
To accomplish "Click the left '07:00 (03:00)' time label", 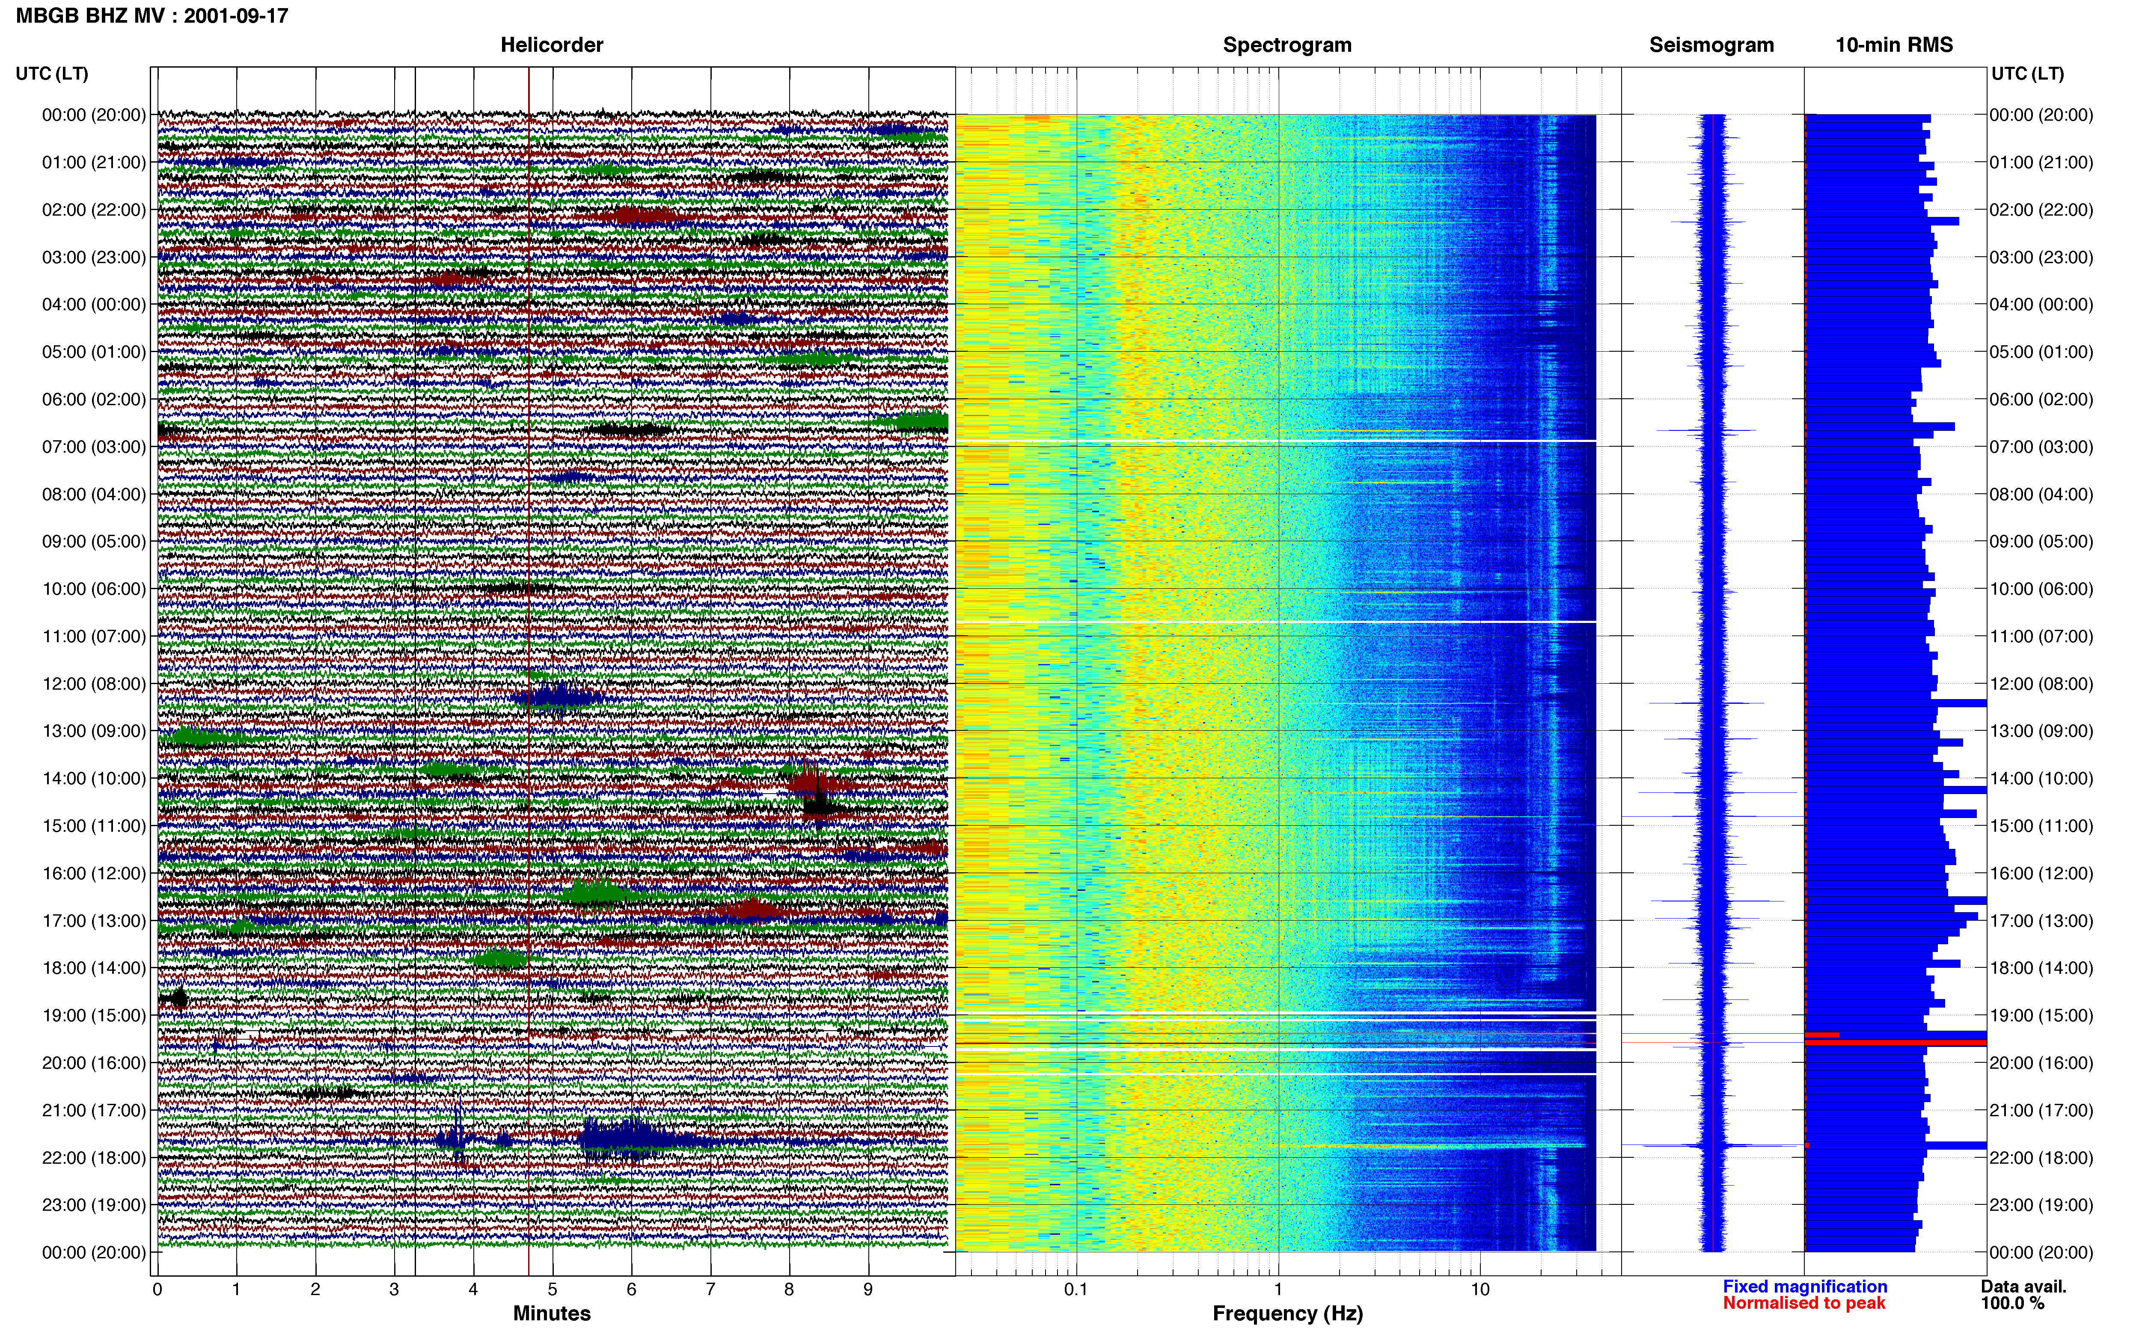I will click(x=94, y=447).
